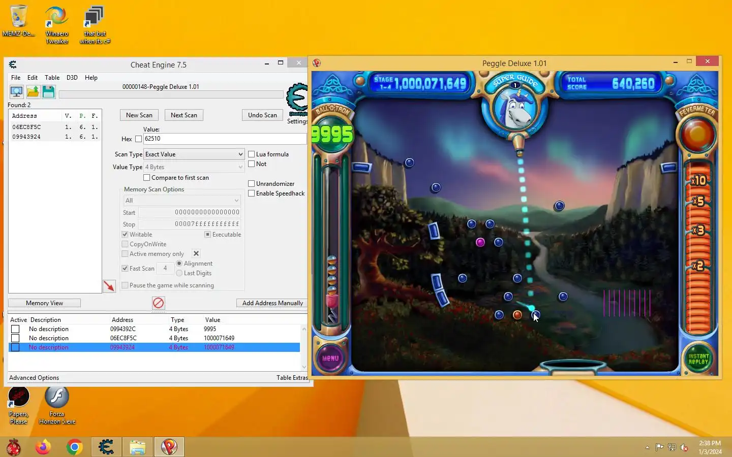Open memory region 'All' dropdown
Viewport: 732px width, 457px height.
point(181,200)
